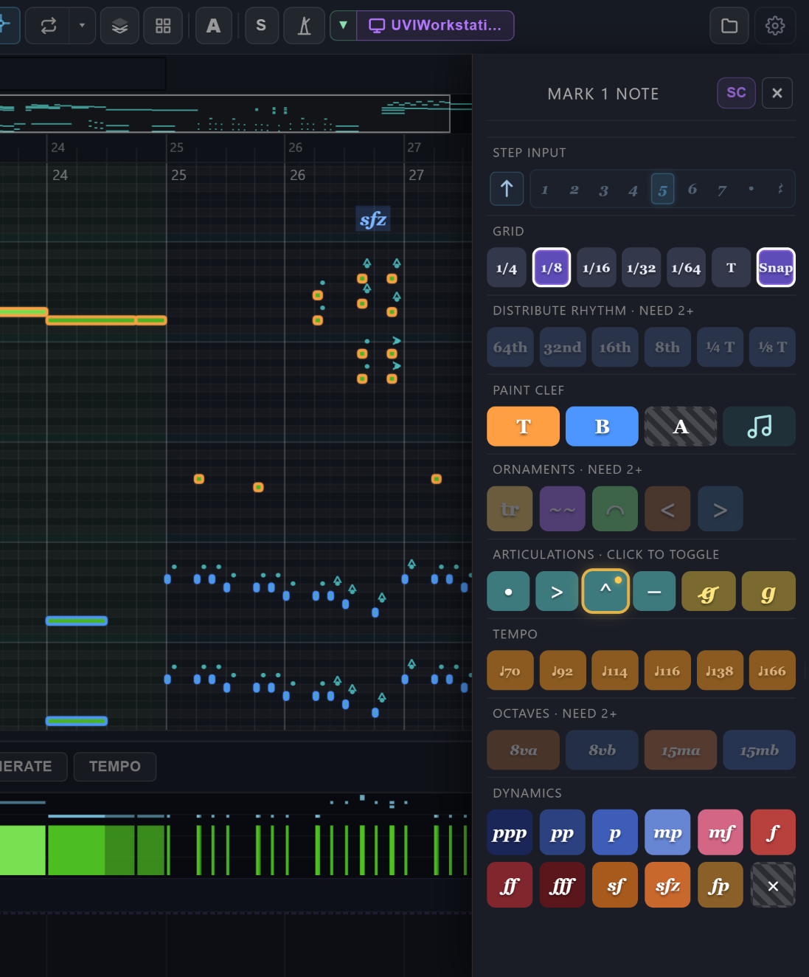Paint treble clef with orange T button
This screenshot has width=809, height=977.
point(524,427)
